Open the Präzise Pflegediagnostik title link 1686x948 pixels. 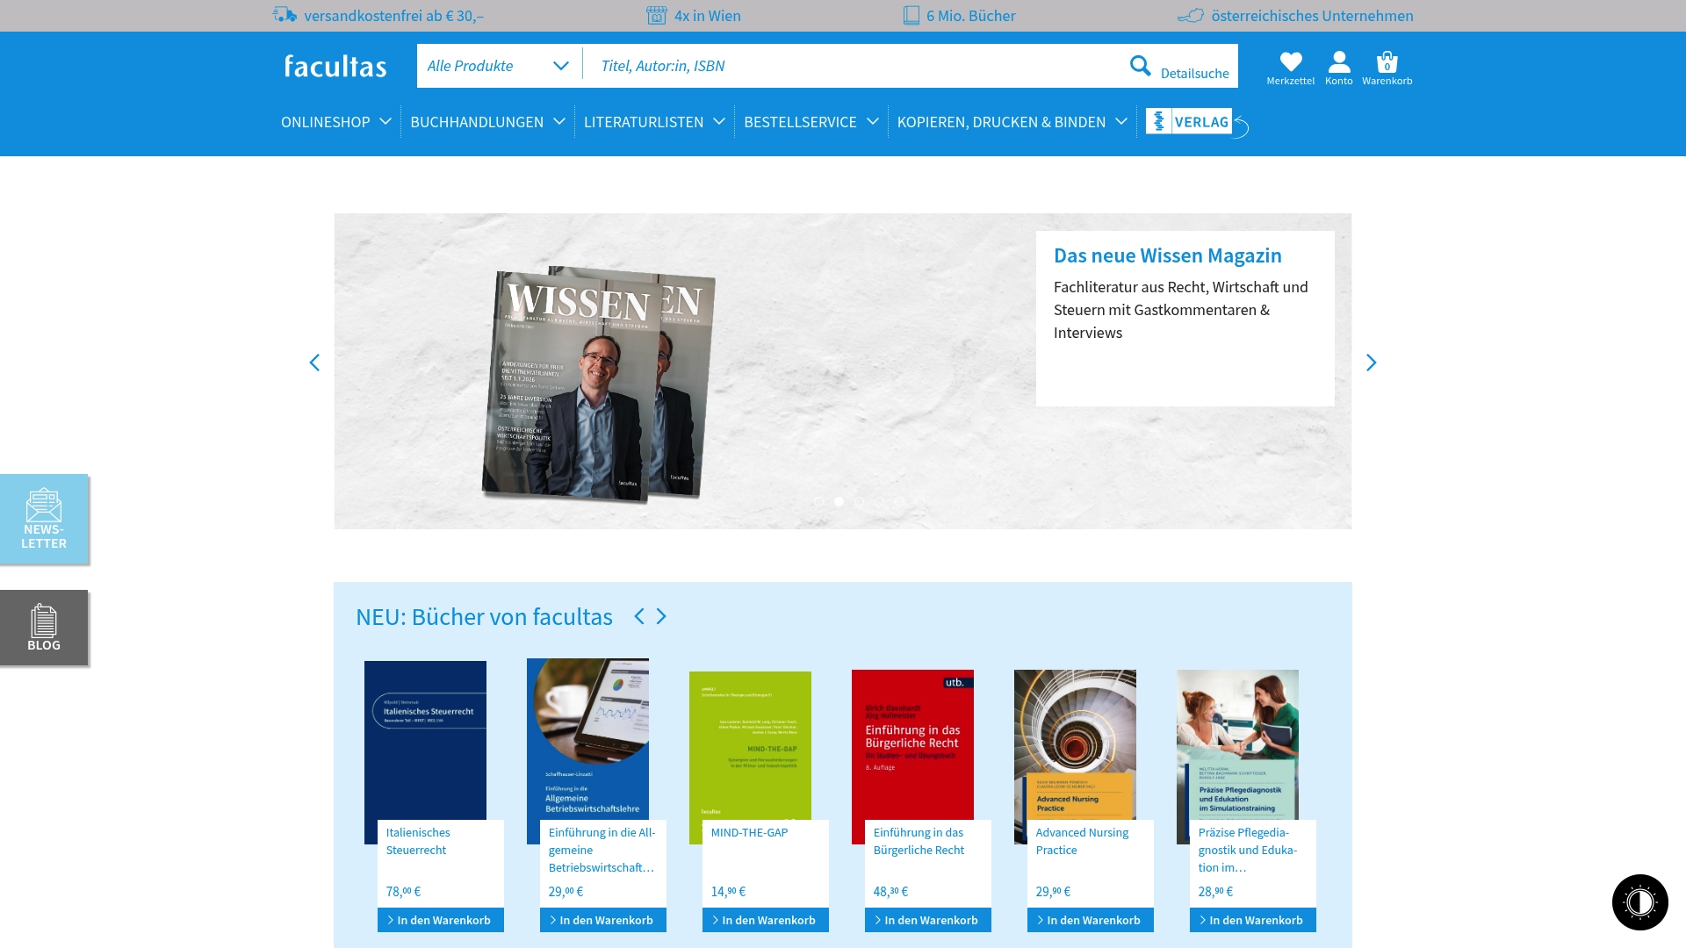click(1247, 850)
